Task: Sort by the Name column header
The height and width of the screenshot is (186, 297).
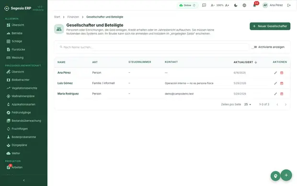Action: [x=61, y=62]
